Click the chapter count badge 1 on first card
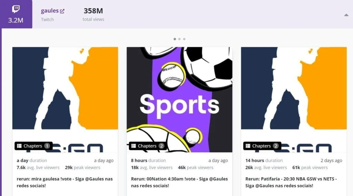The image size is (353, 196). tap(47, 146)
